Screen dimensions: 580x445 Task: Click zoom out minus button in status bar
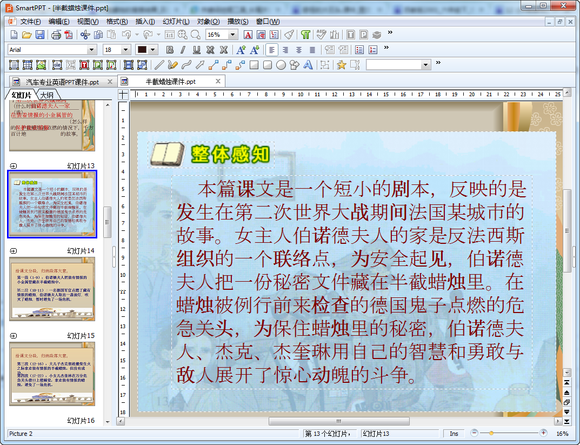(474, 433)
